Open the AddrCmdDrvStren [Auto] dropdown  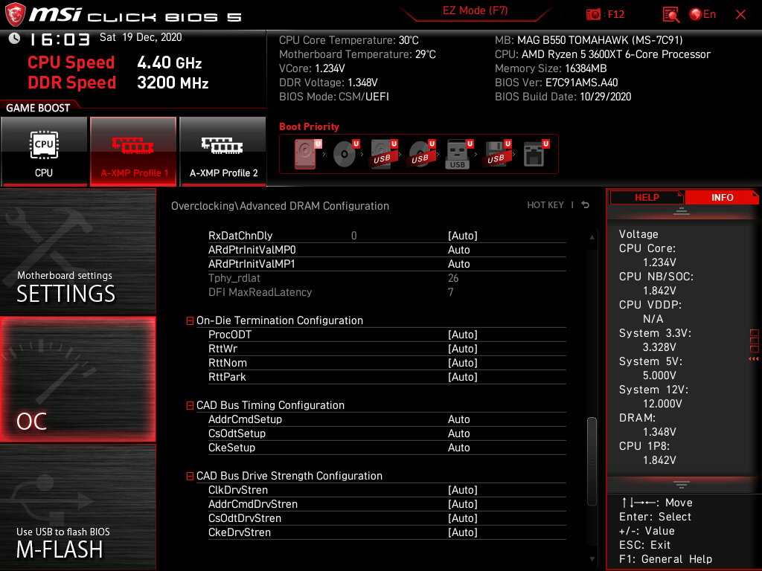[463, 504]
